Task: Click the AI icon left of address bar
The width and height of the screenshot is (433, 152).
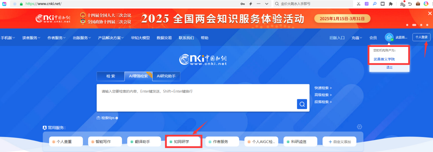Action: tap(4, 4)
